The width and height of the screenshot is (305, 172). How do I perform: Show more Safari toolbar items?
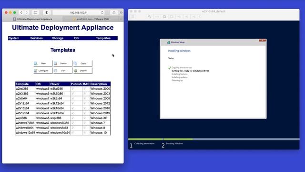[x=121, y=12]
